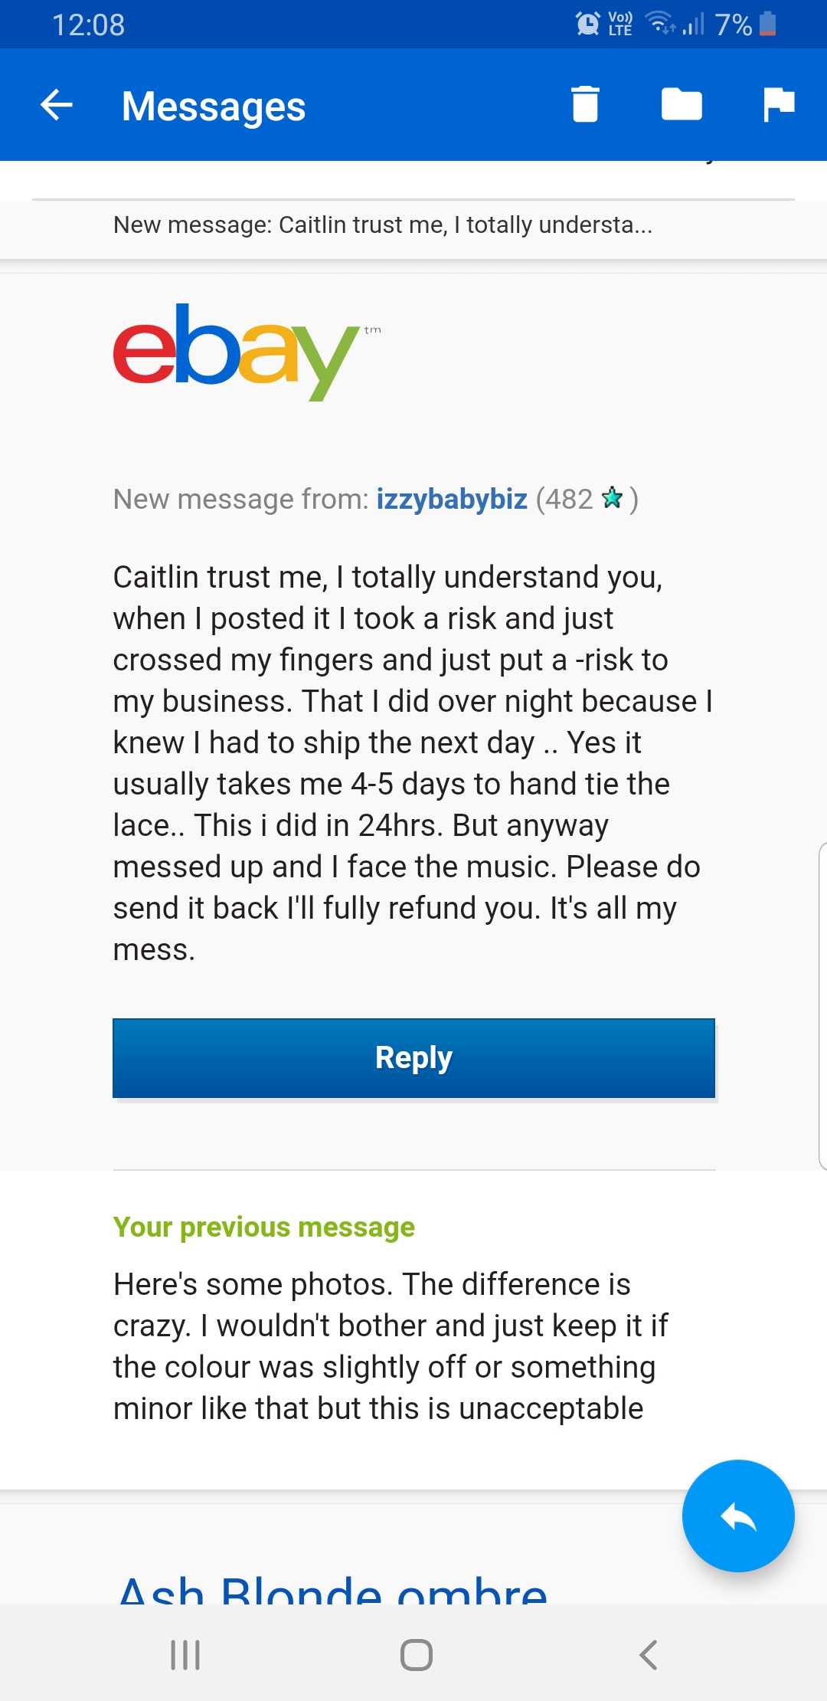Screen dimensions: 827x1701
Task: Delete this email using the trash icon
Action: click(x=585, y=106)
